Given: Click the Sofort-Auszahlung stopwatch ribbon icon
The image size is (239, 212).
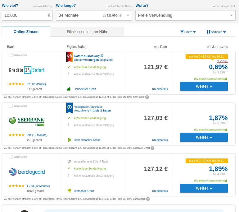Looking at the screenshot, I should (x=69, y=57).
